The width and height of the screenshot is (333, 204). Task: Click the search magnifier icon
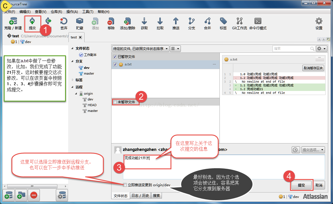312,49
